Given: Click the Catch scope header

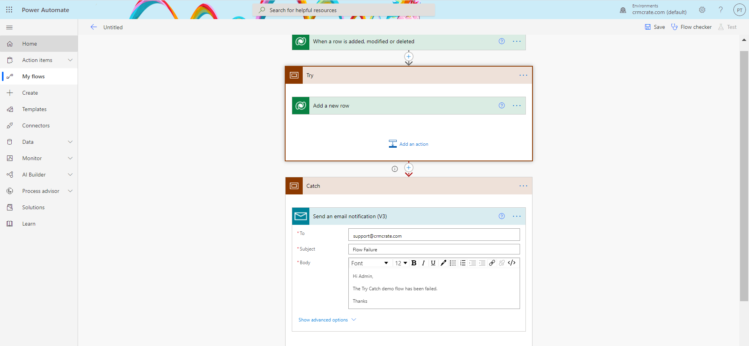Looking at the screenshot, I should [x=408, y=186].
